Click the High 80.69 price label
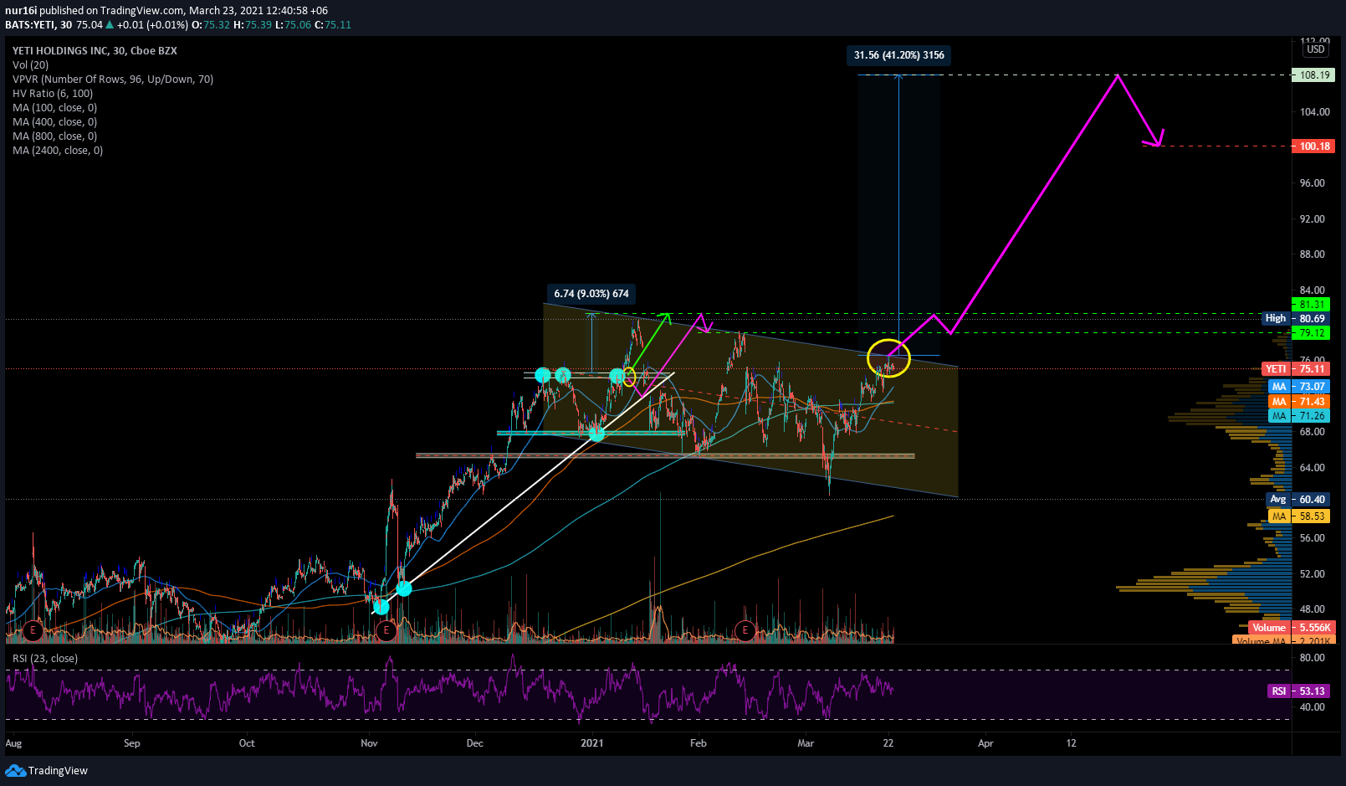Image resolution: width=1346 pixels, height=786 pixels. 1296,318
